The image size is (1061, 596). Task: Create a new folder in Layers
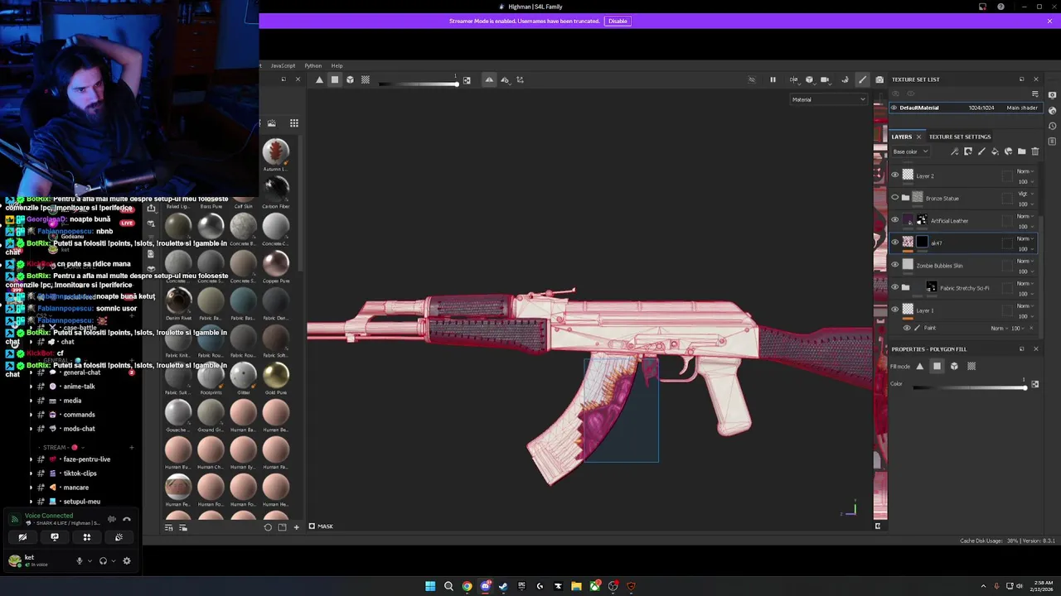click(1021, 151)
